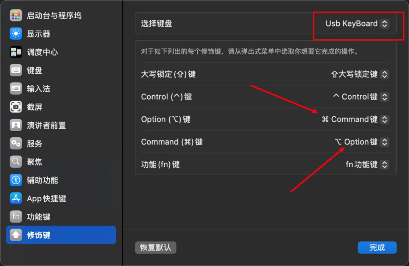Open the Control key action dropdown
This screenshot has height=266, width=409.
[x=361, y=96]
